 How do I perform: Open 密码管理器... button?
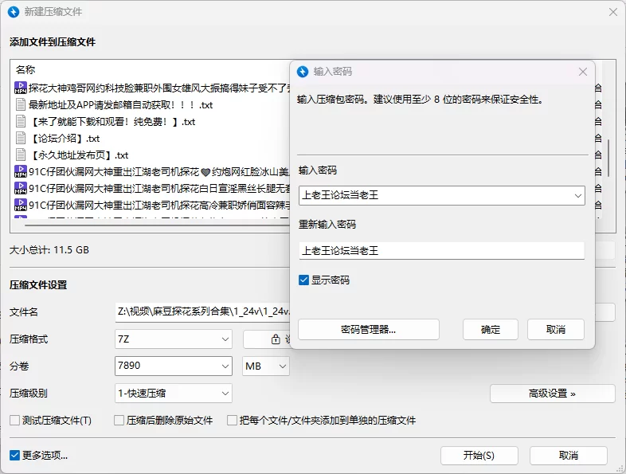[368, 330]
